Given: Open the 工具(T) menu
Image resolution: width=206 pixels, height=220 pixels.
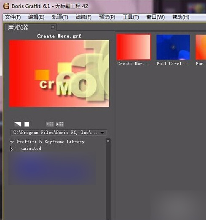Looking at the screenshot, I should coord(131,17).
